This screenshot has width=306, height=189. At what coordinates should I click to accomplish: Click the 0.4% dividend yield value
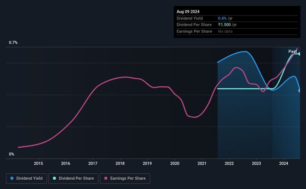click(x=222, y=18)
